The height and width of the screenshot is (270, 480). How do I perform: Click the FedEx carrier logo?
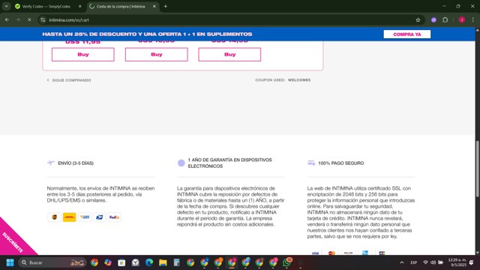pyautogui.click(x=114, y=217)
